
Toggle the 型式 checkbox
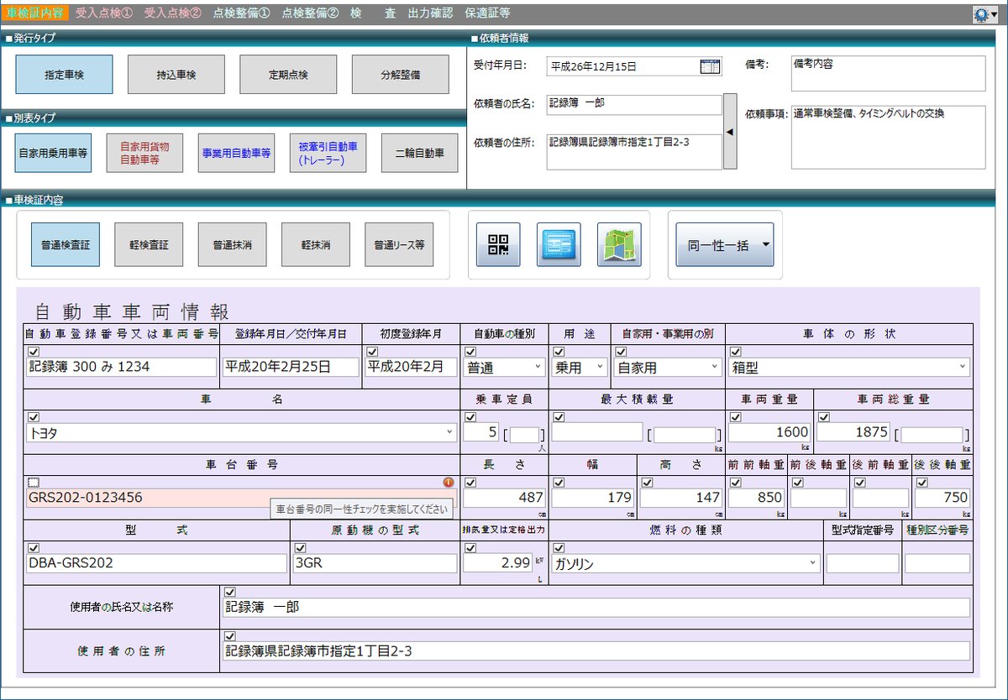click(34, 548)
